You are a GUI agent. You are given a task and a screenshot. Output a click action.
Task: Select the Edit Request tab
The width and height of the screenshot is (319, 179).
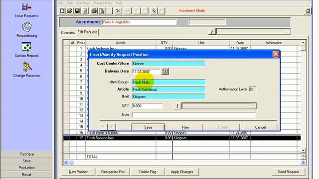click(x=87, y=32)
